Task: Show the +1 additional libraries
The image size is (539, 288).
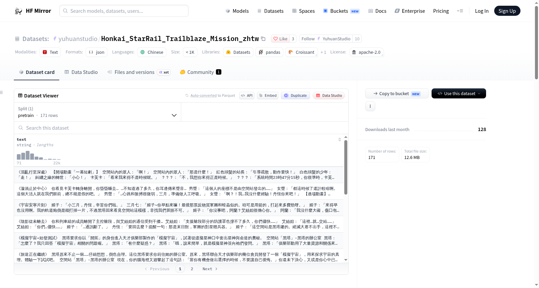Action: (x=323, y=52)
